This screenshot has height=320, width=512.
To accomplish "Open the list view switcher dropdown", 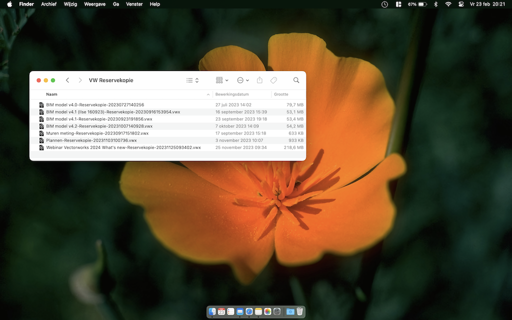I will (x=192, y=80).
